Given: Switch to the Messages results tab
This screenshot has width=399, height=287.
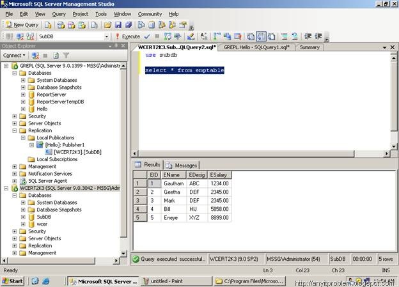Looking at the screenshot, I should coord(182,166).
